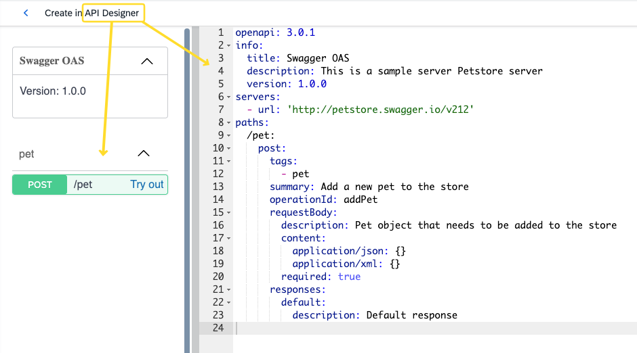Select the /pet endpoint path label
637x353 pixels.
[83, 185]
